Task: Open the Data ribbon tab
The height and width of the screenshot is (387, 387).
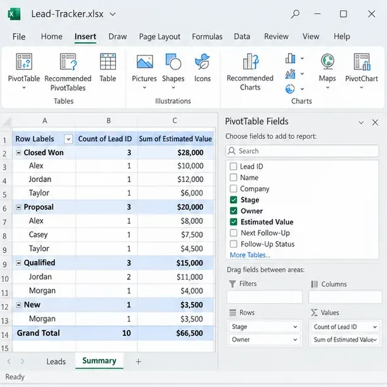Action: 242,37
